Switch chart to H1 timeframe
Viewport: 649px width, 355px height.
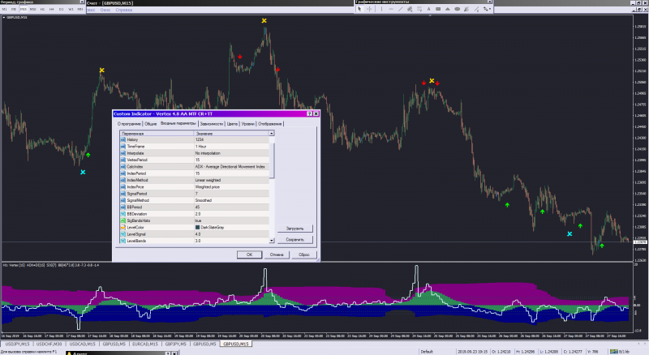(42, 9)
